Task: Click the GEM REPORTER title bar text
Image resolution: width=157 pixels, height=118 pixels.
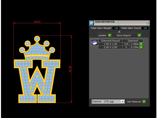Action: pyautogui.click(x=105, y=22)
